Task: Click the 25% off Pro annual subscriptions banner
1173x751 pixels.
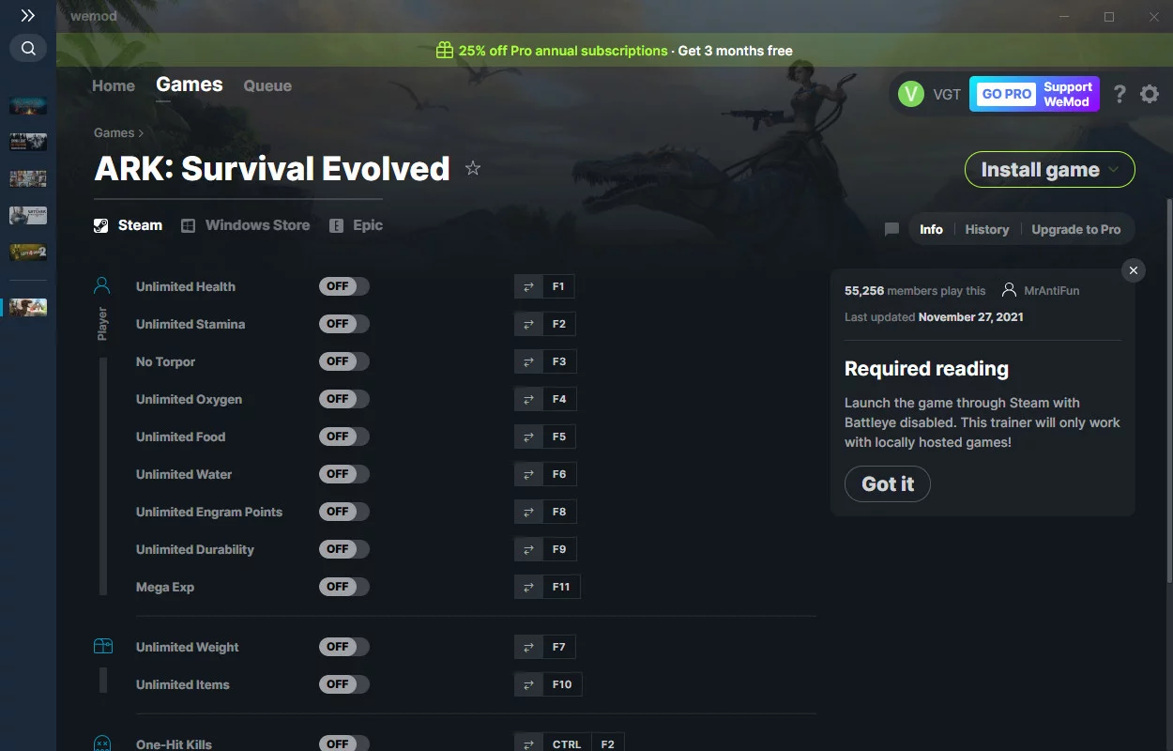Action: click(x=615, y=51)
